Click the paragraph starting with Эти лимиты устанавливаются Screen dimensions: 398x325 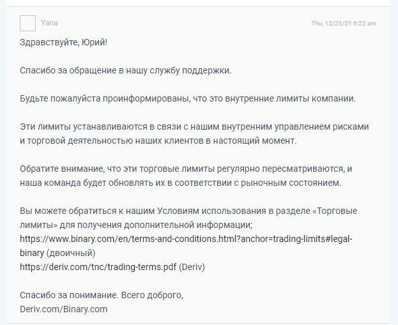click(194, 133)
